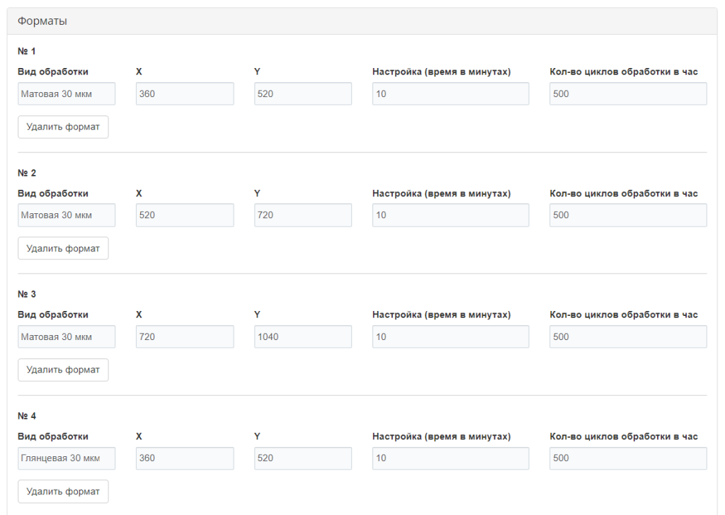Click Y field with value 520 in format № 1
This screenshot has height=515, width=725.
303,94
